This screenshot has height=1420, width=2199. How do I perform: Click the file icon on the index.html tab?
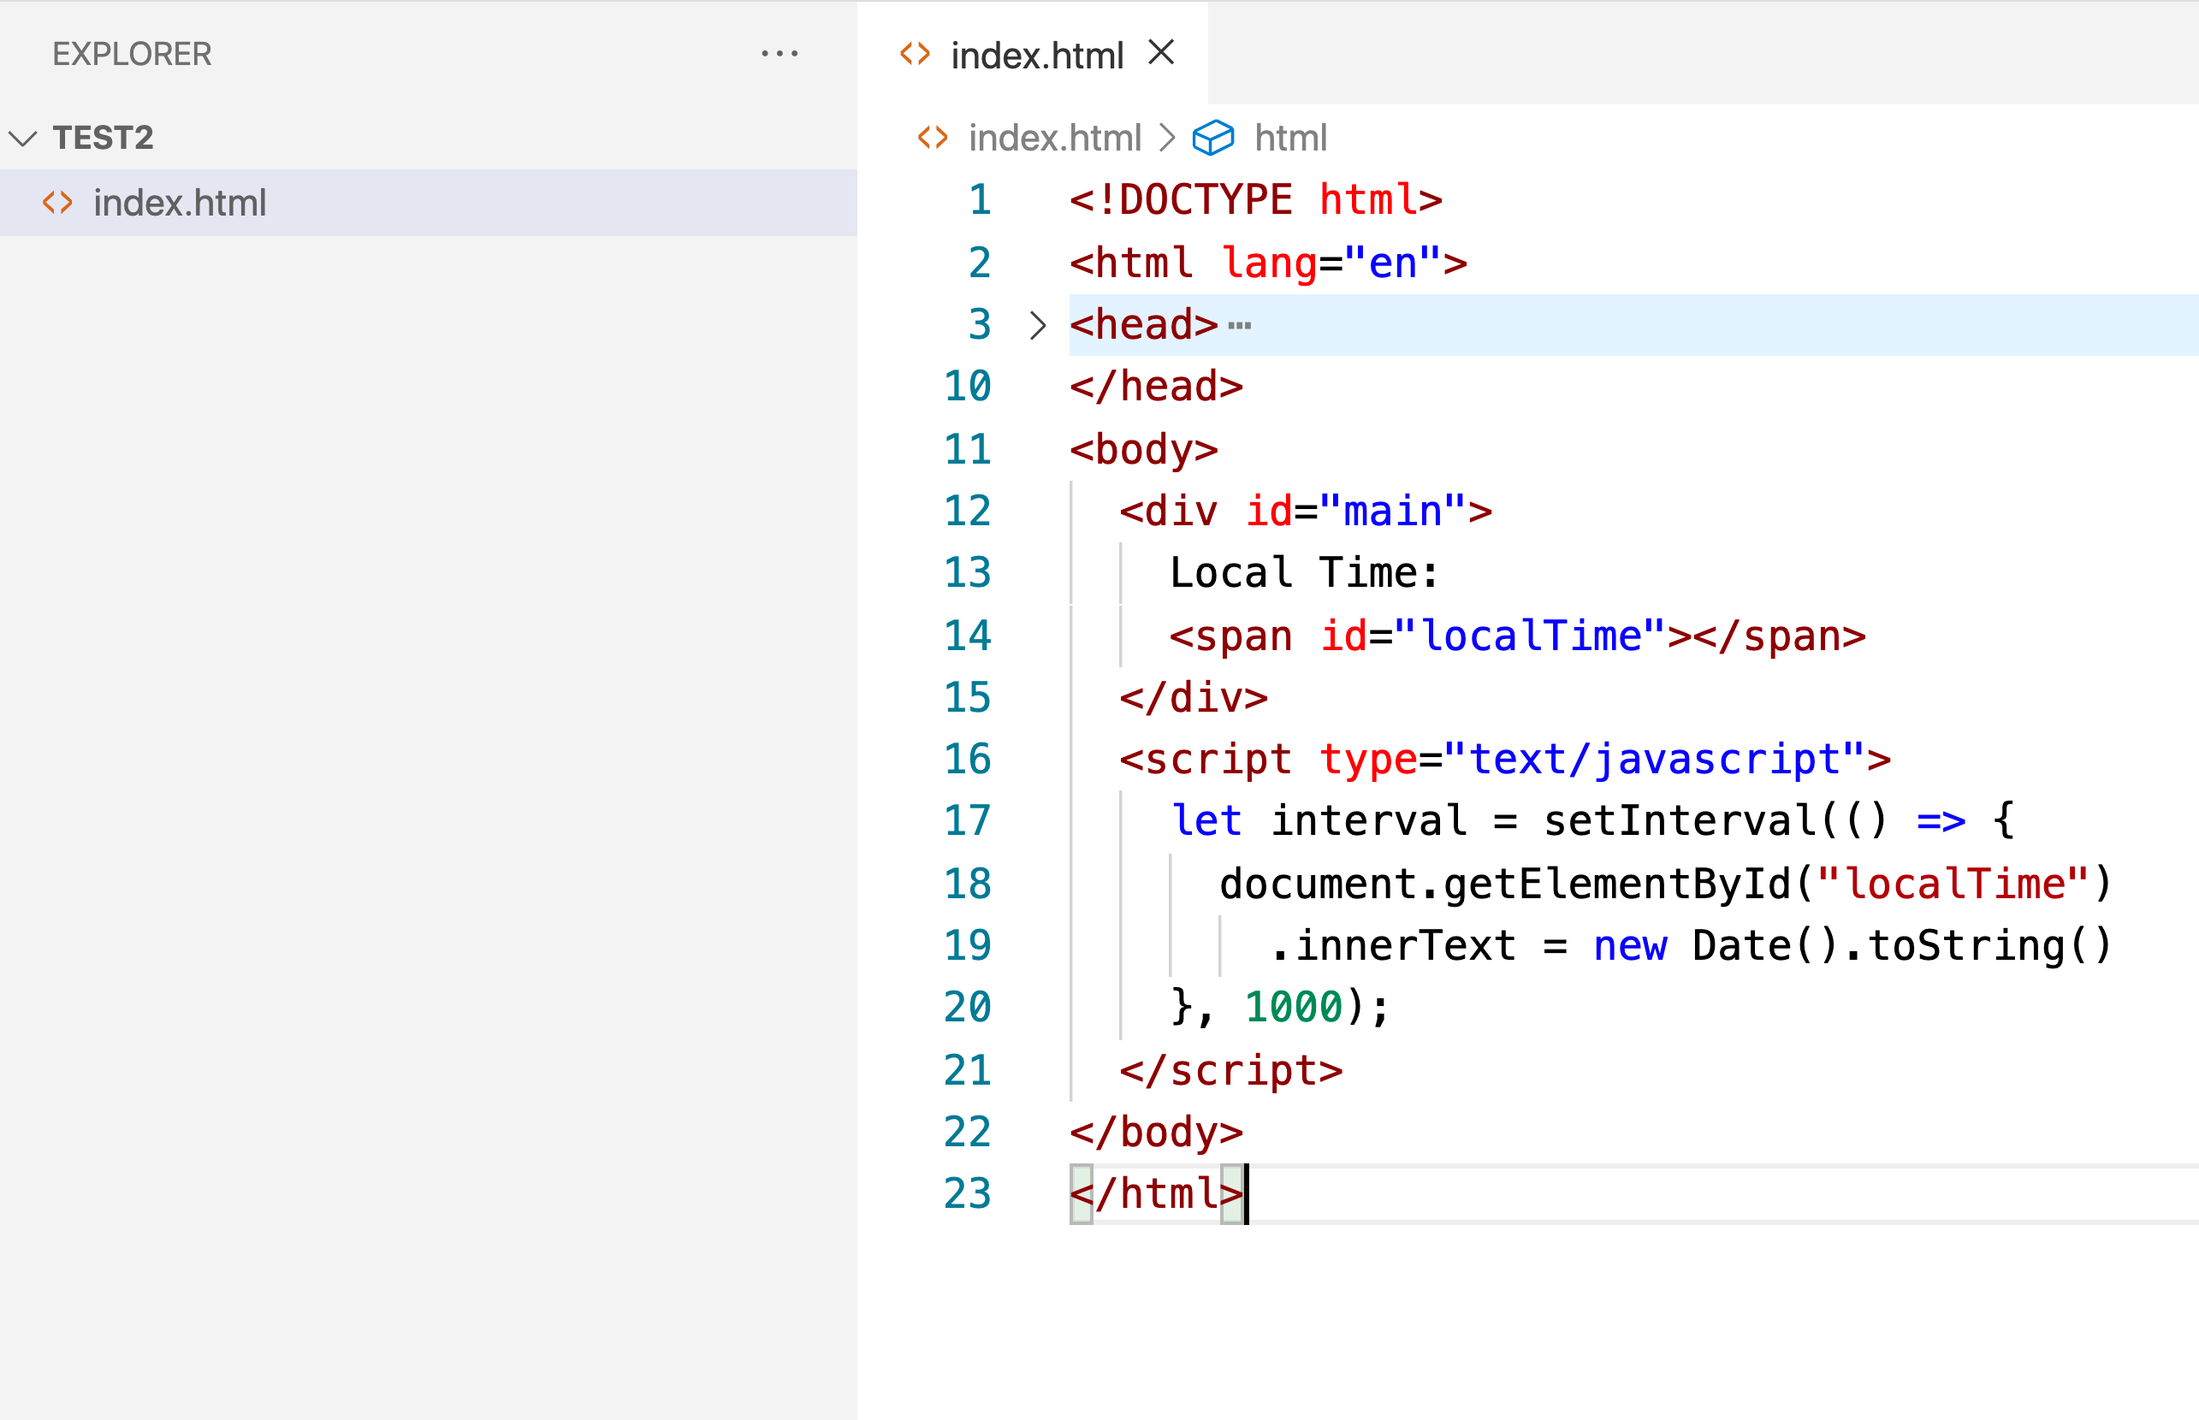point(915,55)
